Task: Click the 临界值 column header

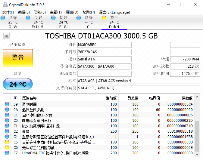Action: [x=151, y=98]
